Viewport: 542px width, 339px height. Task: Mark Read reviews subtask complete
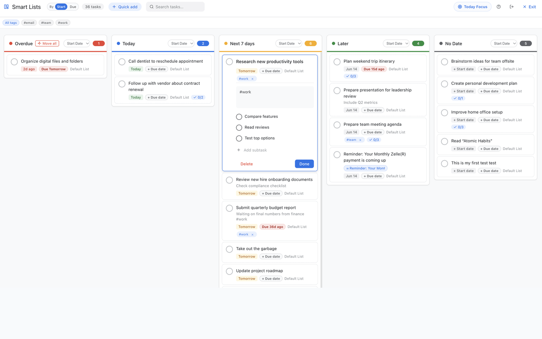[239, 128]
